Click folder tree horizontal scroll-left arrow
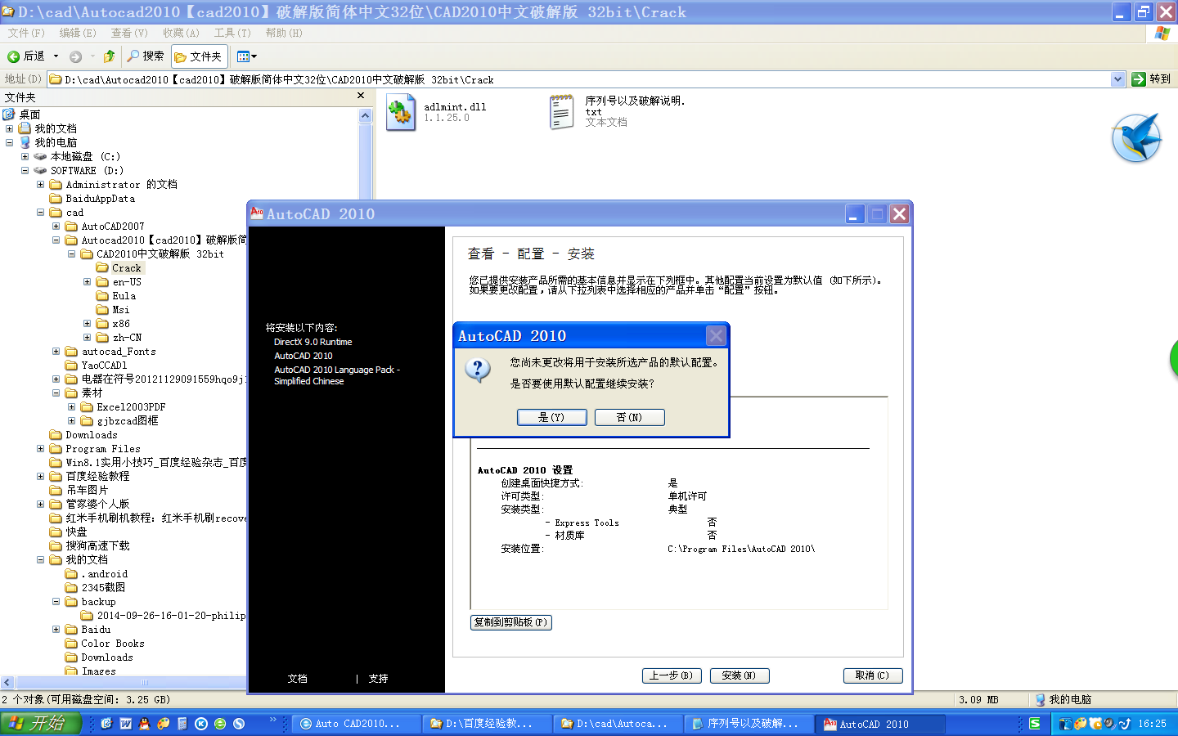The width and height of the screenshot is (1178, 736). 7,682
